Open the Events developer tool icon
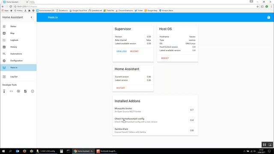Screen dimensions: 274x154 coord(18,91)
